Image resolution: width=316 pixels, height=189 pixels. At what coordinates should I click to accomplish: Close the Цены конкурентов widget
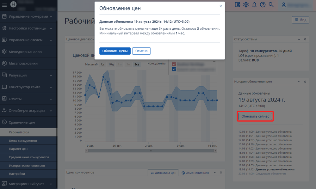pyautogui.click(x=221, y=173)
